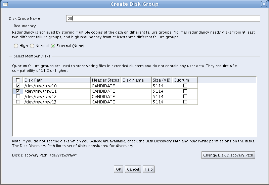
Task: Click CANDIDATE status of raw11 row
Action: click(x=106, y=91)
